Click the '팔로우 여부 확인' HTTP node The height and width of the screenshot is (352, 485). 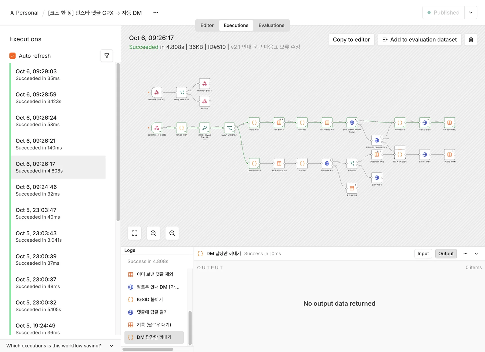click(327, 163)
